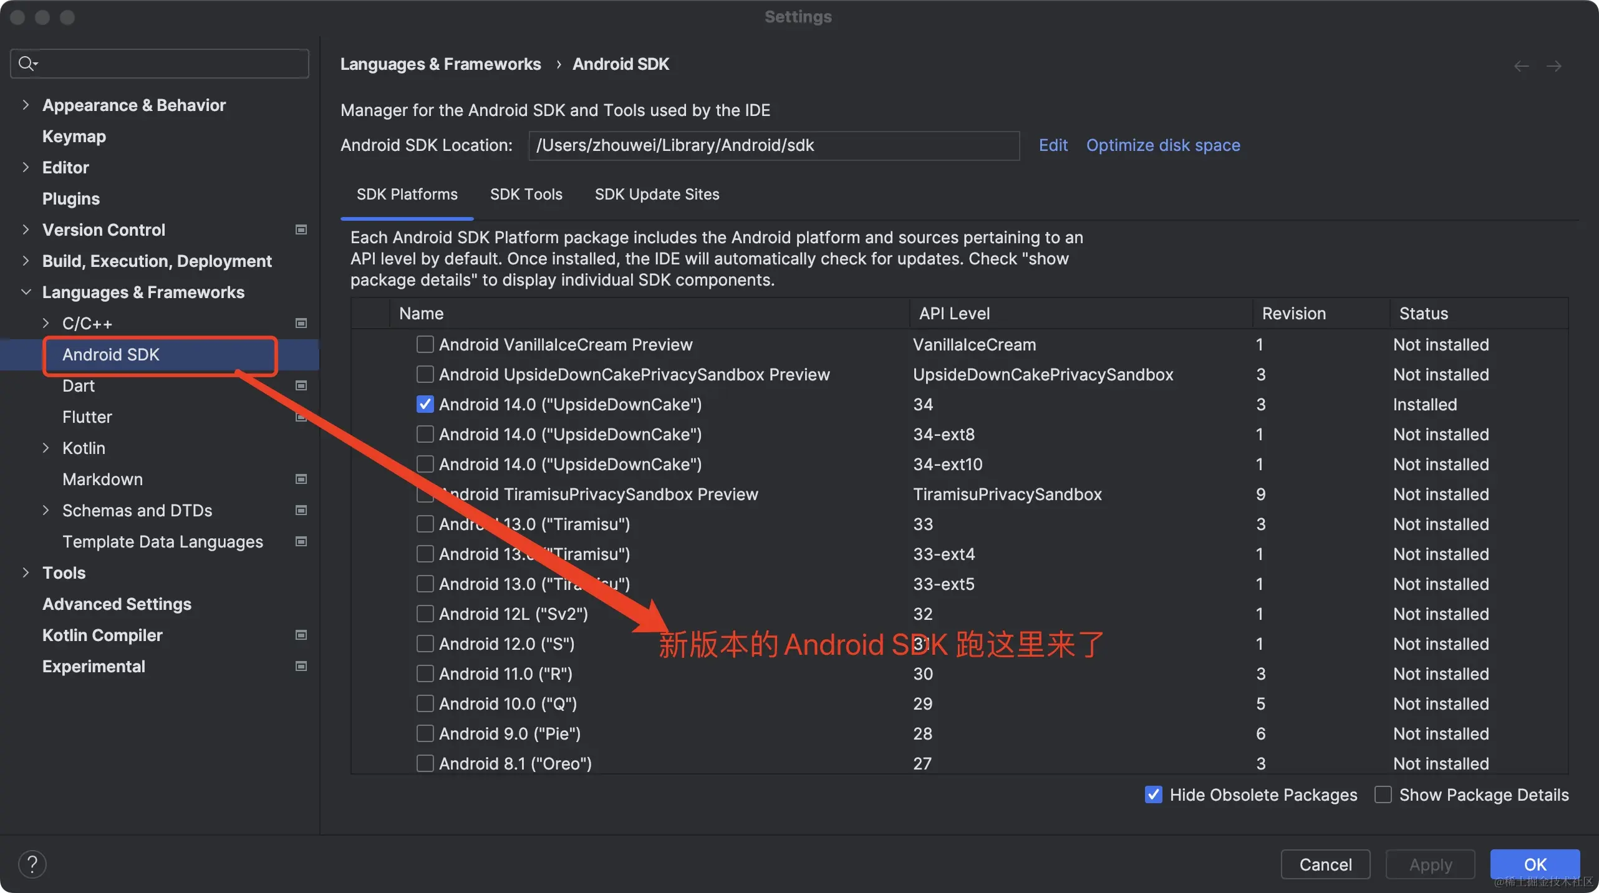Click project-level icon beside Experimental
The image size is (1599, 893).
[x=301, y=667]
